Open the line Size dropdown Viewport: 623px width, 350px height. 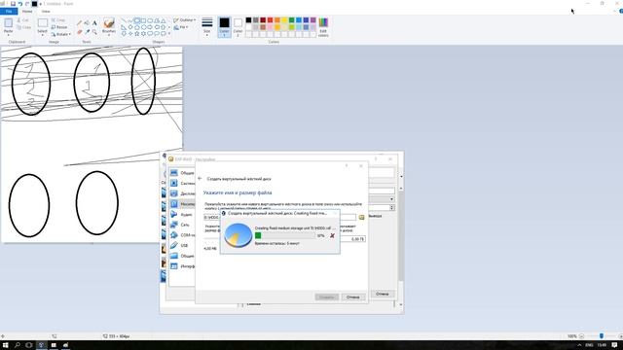pos(207,27)
